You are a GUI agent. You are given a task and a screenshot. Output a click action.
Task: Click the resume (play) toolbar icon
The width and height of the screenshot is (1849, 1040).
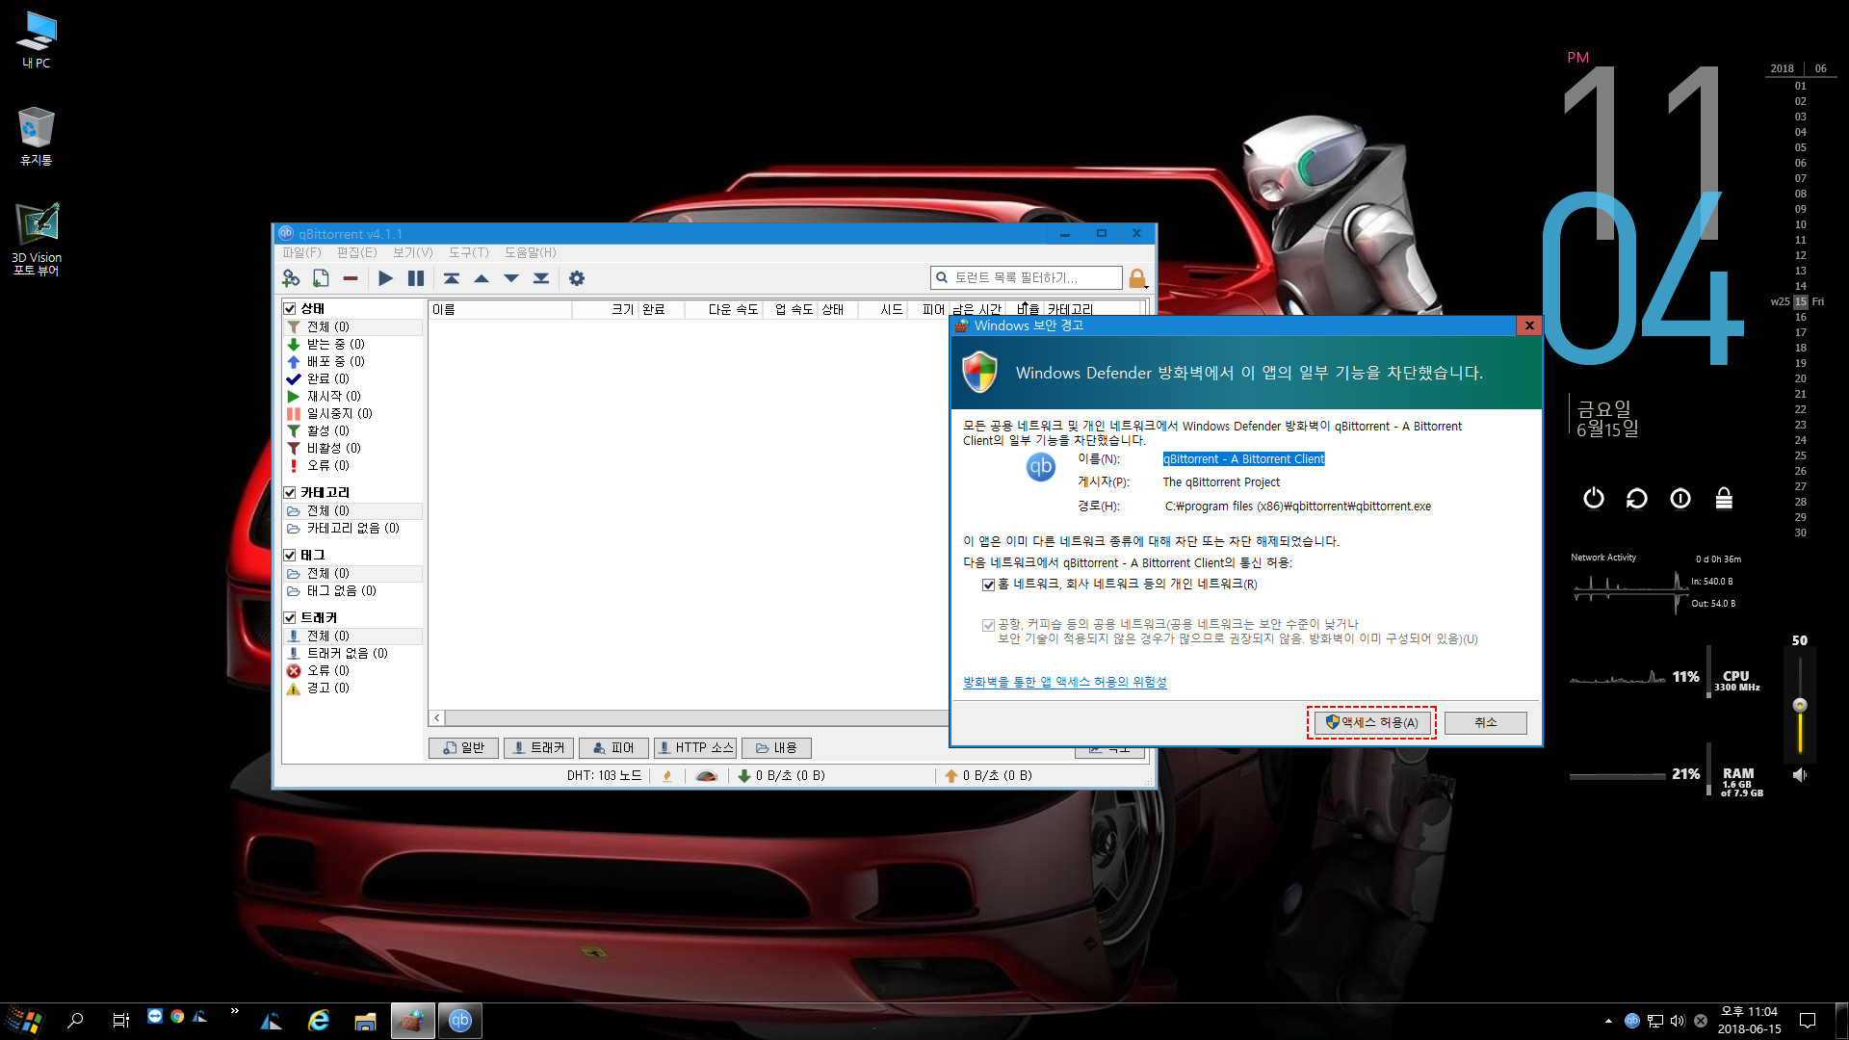click(385, 278)
